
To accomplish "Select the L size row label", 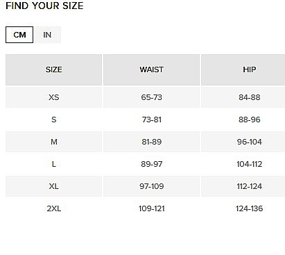I will [x=54, y=164].
